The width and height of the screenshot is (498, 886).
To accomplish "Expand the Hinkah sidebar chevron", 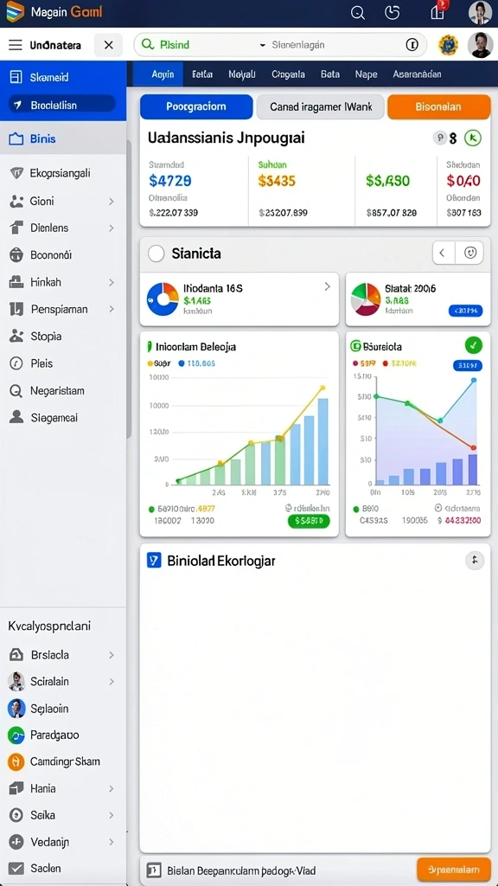I will tap(112, 282).
